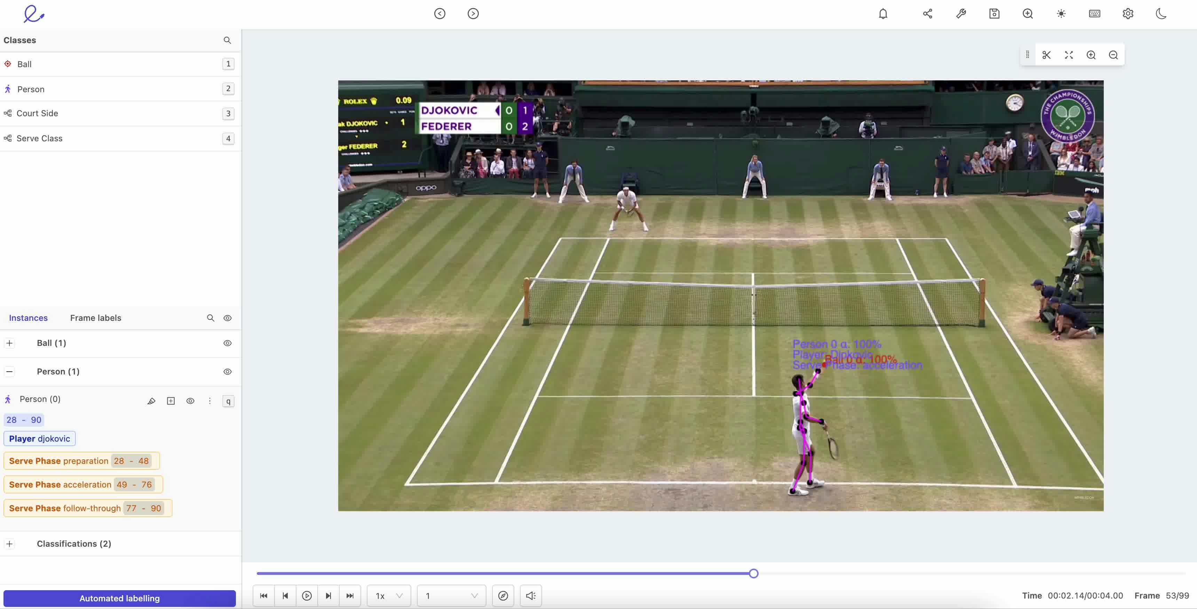The height and width of the screenshot is (609, 1197).
Task: Click the Player djokovic tag
Action: tap(40, 438)
